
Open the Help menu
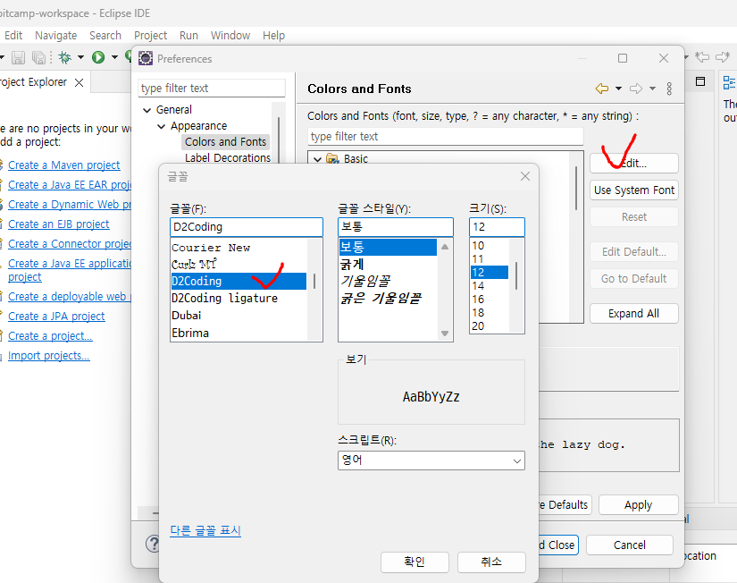pyautogui.click(x=273, y=35)
